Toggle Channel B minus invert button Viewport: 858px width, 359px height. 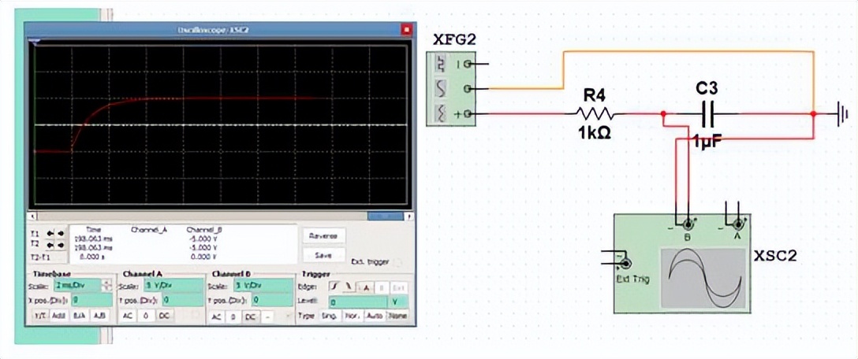(267, 317)
